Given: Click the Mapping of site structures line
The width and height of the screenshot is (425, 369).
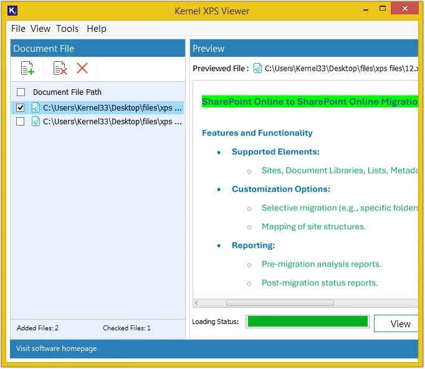Looking at the screenshot, I should pyautogui.click(x=313, y=227).
